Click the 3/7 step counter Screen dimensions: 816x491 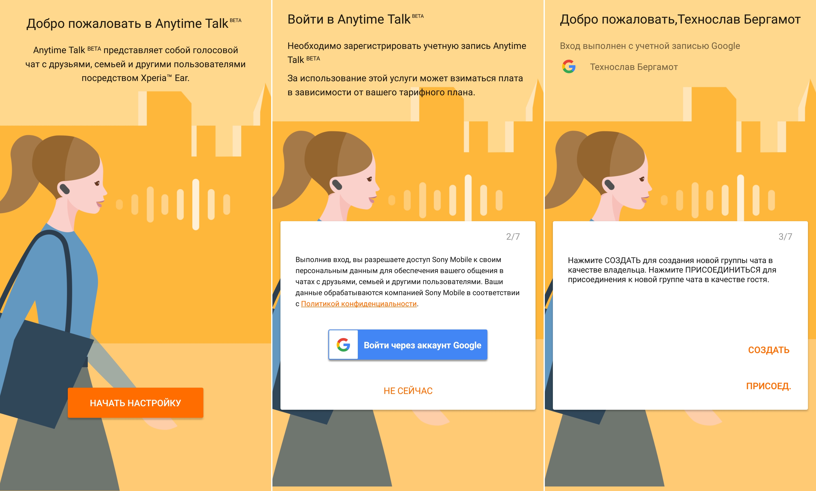coord(785,236)
